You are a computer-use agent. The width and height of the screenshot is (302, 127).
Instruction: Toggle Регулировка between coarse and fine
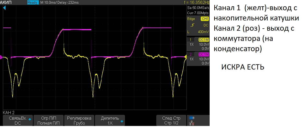79,120
